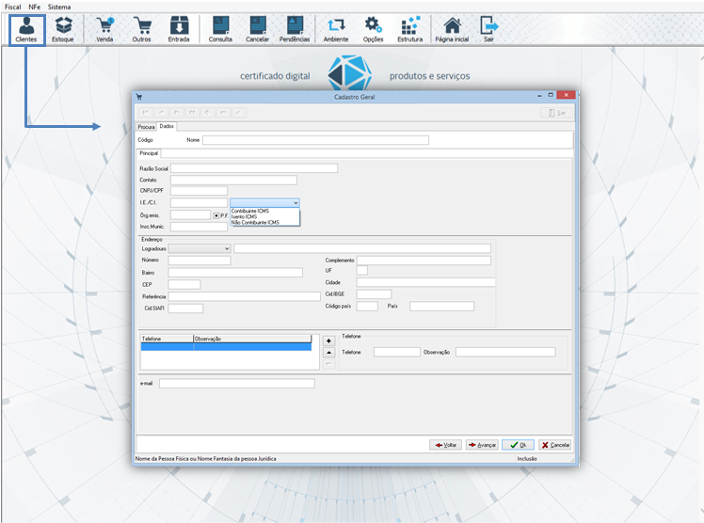Click the Referência field
The width and height of the screenshot is (704, 523).
tap(244, 296)
